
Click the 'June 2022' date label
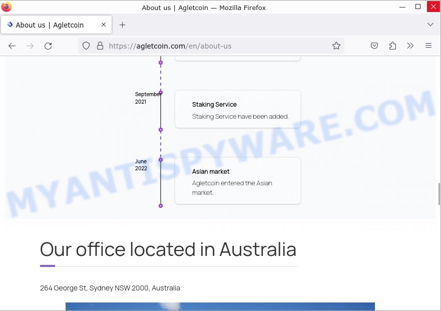point(141,165)
